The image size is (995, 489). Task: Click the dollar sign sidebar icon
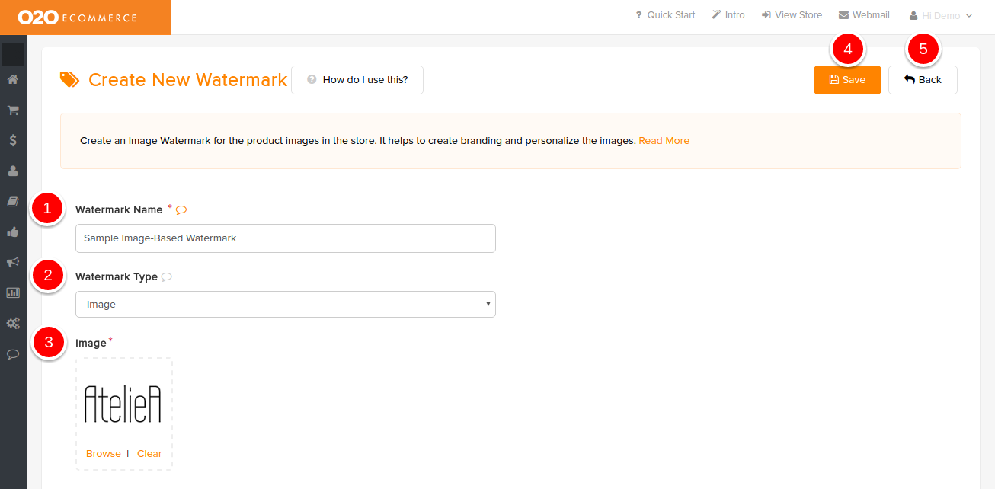13,140
